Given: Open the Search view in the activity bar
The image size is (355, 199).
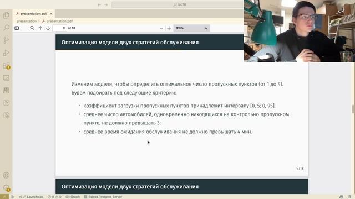Looking at the screenshot, I should pos(6,28).
